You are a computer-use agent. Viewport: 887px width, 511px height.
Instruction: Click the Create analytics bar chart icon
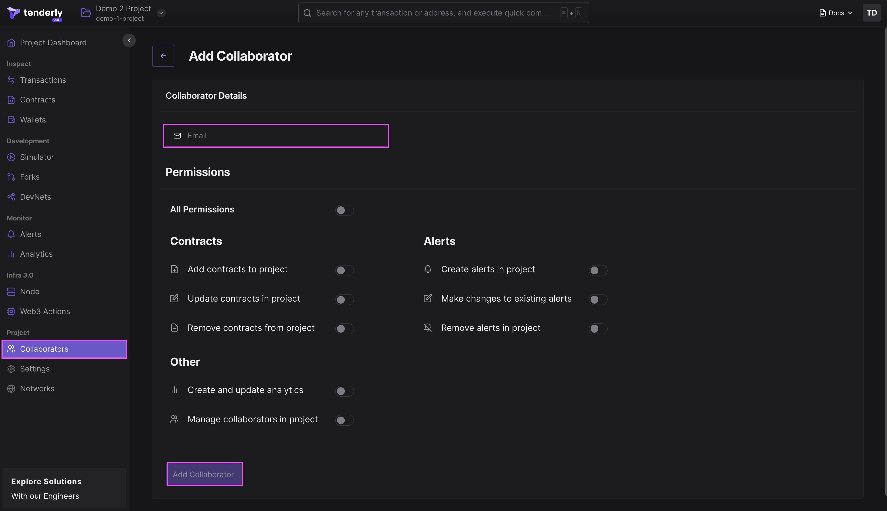pyautogui.click(x=174, y=390)
